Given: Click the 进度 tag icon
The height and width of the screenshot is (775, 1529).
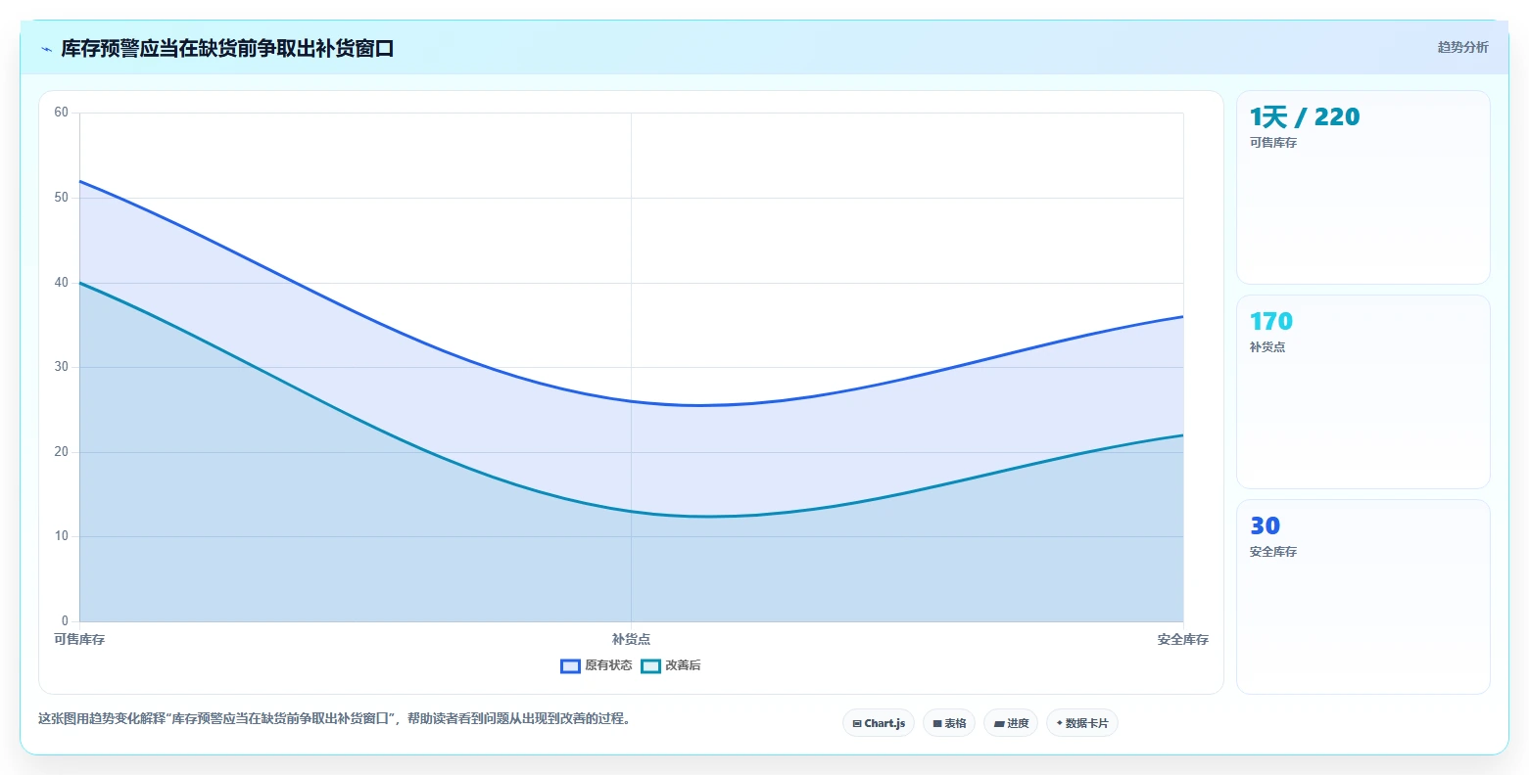Looking at the screenshot, I should pos(999,724).
